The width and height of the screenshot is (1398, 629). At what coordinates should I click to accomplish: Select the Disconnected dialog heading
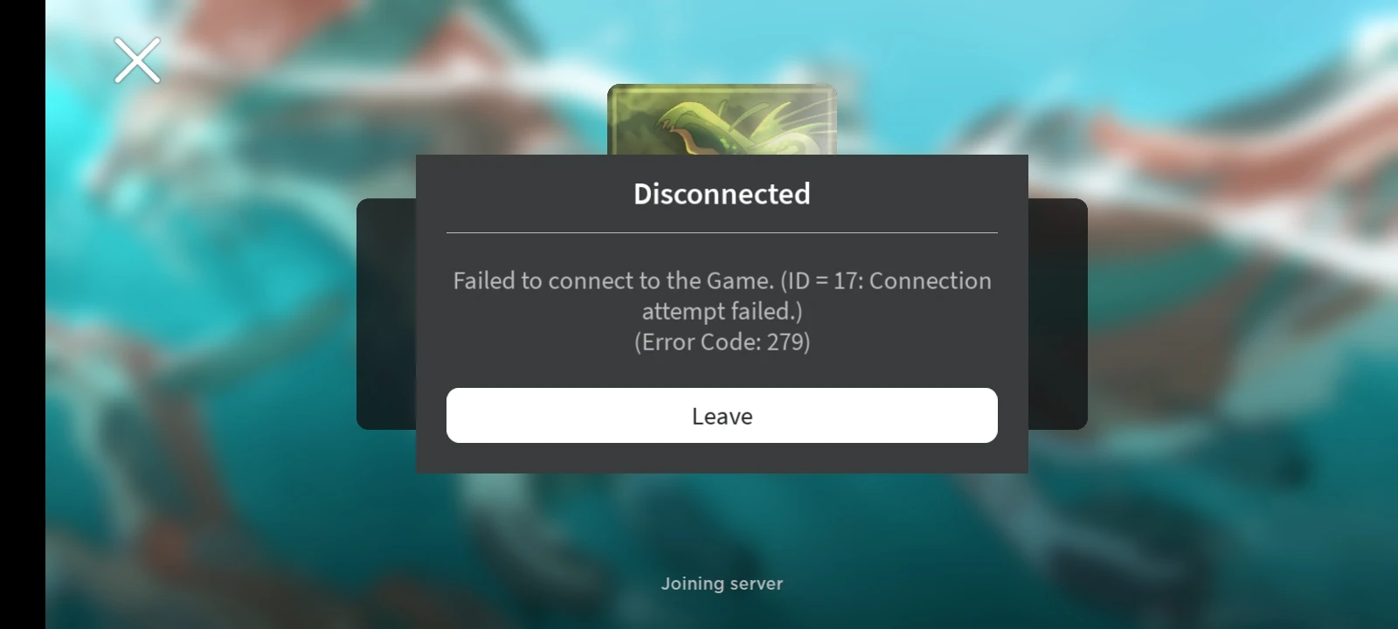[x=722, y=194]
